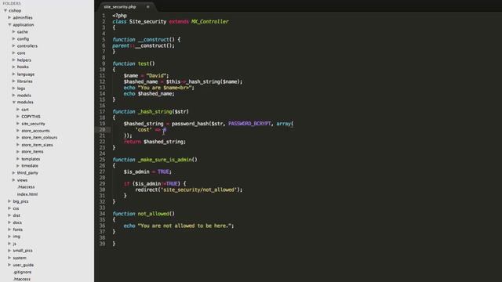The image size is (502, 282).
Task: Select the models folder
Action: (x=24, y=96)
